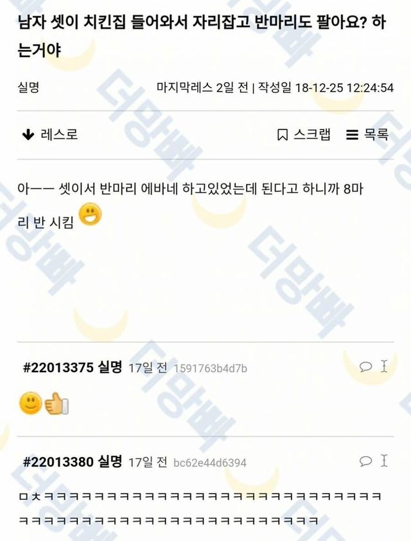This screenshot has width=411, height=541.
Task: Jump to replies via 레스로 link
Action: click(49, 135)
